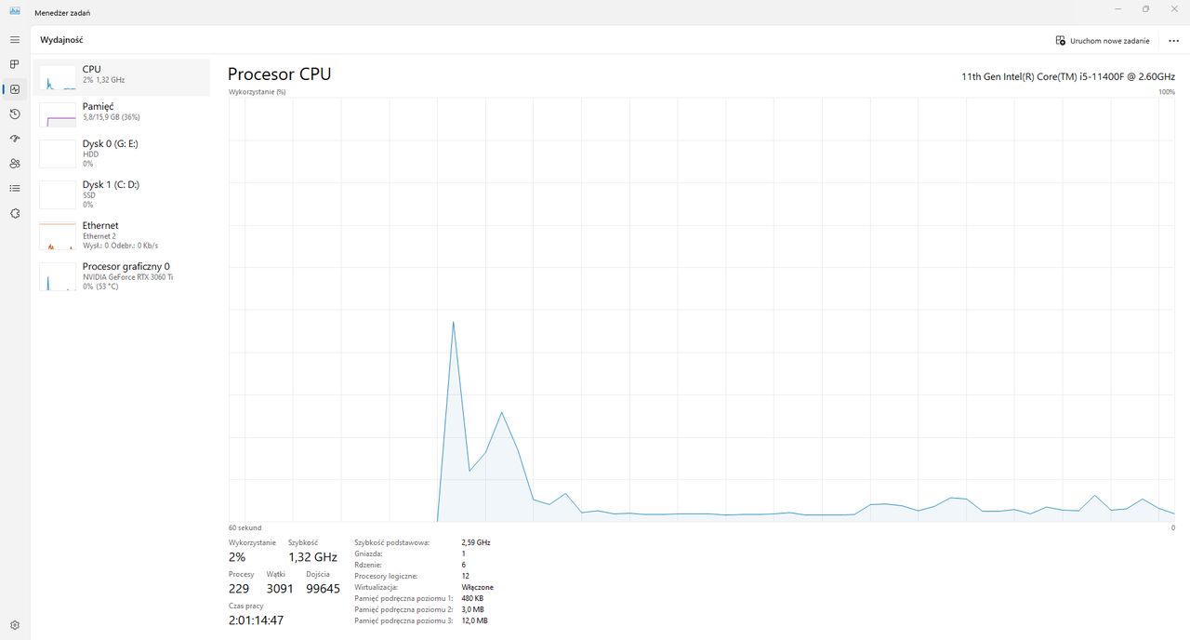Click the Szybkość podstawowa 2,59 GHz value
This screenshot has height=640, width=1190.
(x=475, y=542)
